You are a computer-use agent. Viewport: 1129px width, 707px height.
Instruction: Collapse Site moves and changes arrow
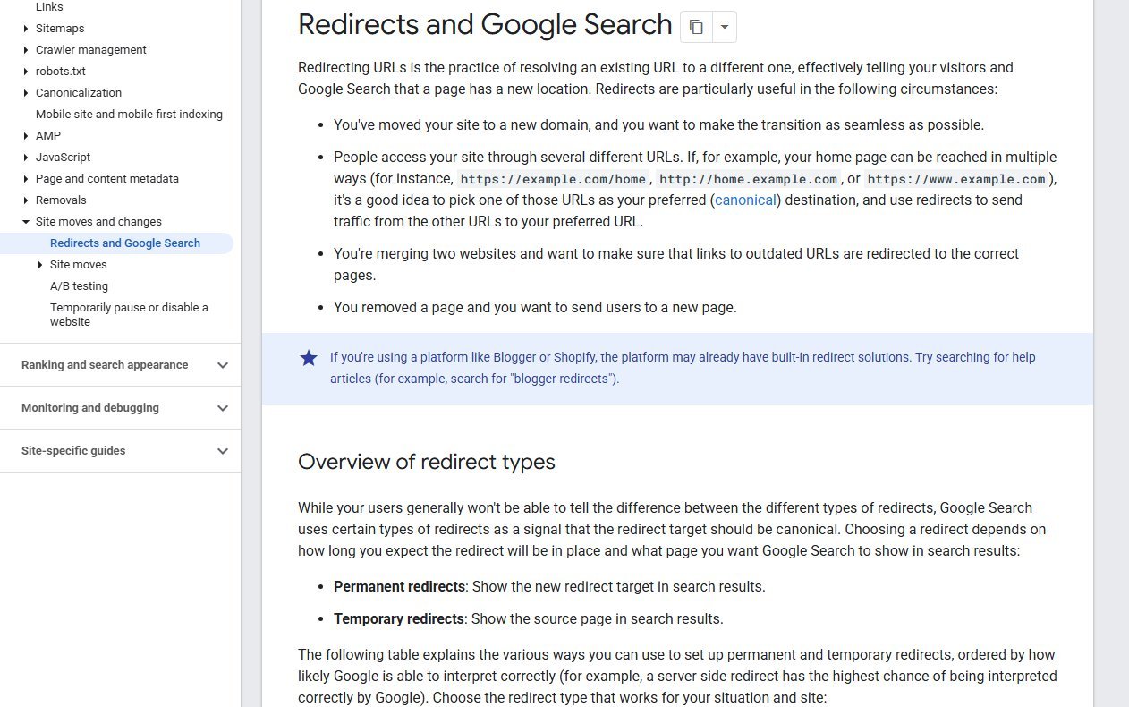26,222
